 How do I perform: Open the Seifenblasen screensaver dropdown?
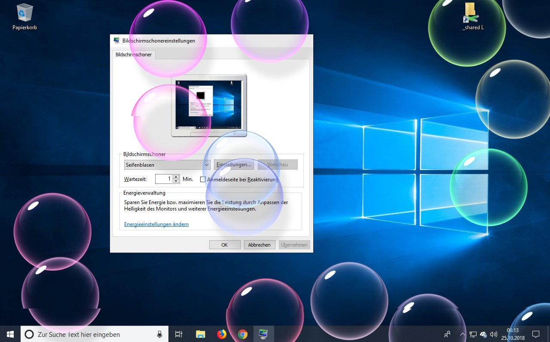tap(167, 165)
